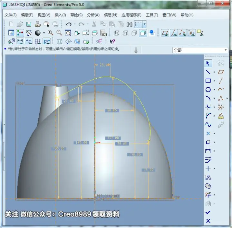Select the sketch Text tool
The image size is (232, 228).
[208, 177]
